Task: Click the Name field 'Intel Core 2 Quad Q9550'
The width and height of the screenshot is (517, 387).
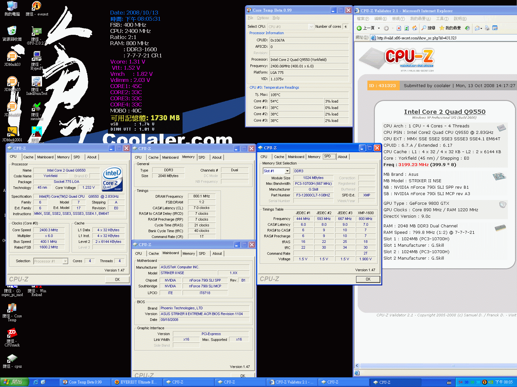Action: (66, 170)
